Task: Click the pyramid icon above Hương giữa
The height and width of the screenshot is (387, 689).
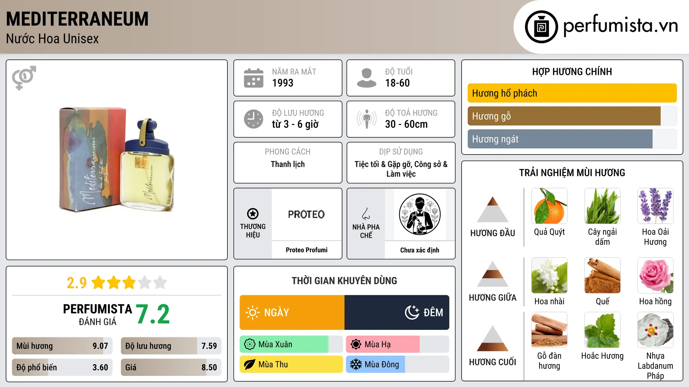Action: [x=493, y=273]
